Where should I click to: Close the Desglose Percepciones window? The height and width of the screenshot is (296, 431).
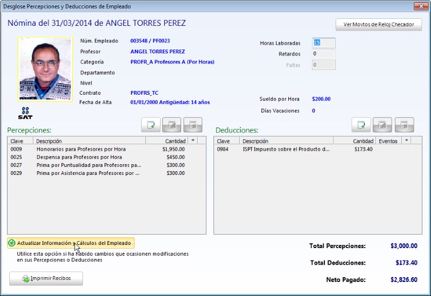point(421,6)
